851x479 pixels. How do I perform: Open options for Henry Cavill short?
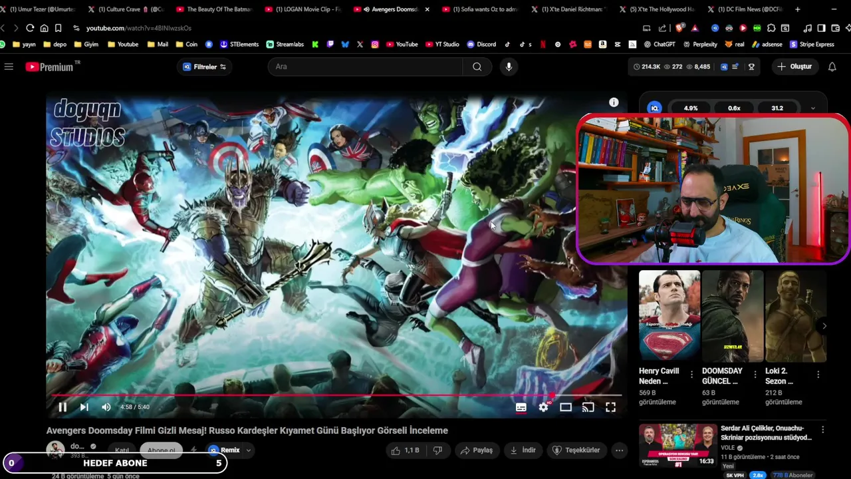pyautogui.click(x=691, y=375)
